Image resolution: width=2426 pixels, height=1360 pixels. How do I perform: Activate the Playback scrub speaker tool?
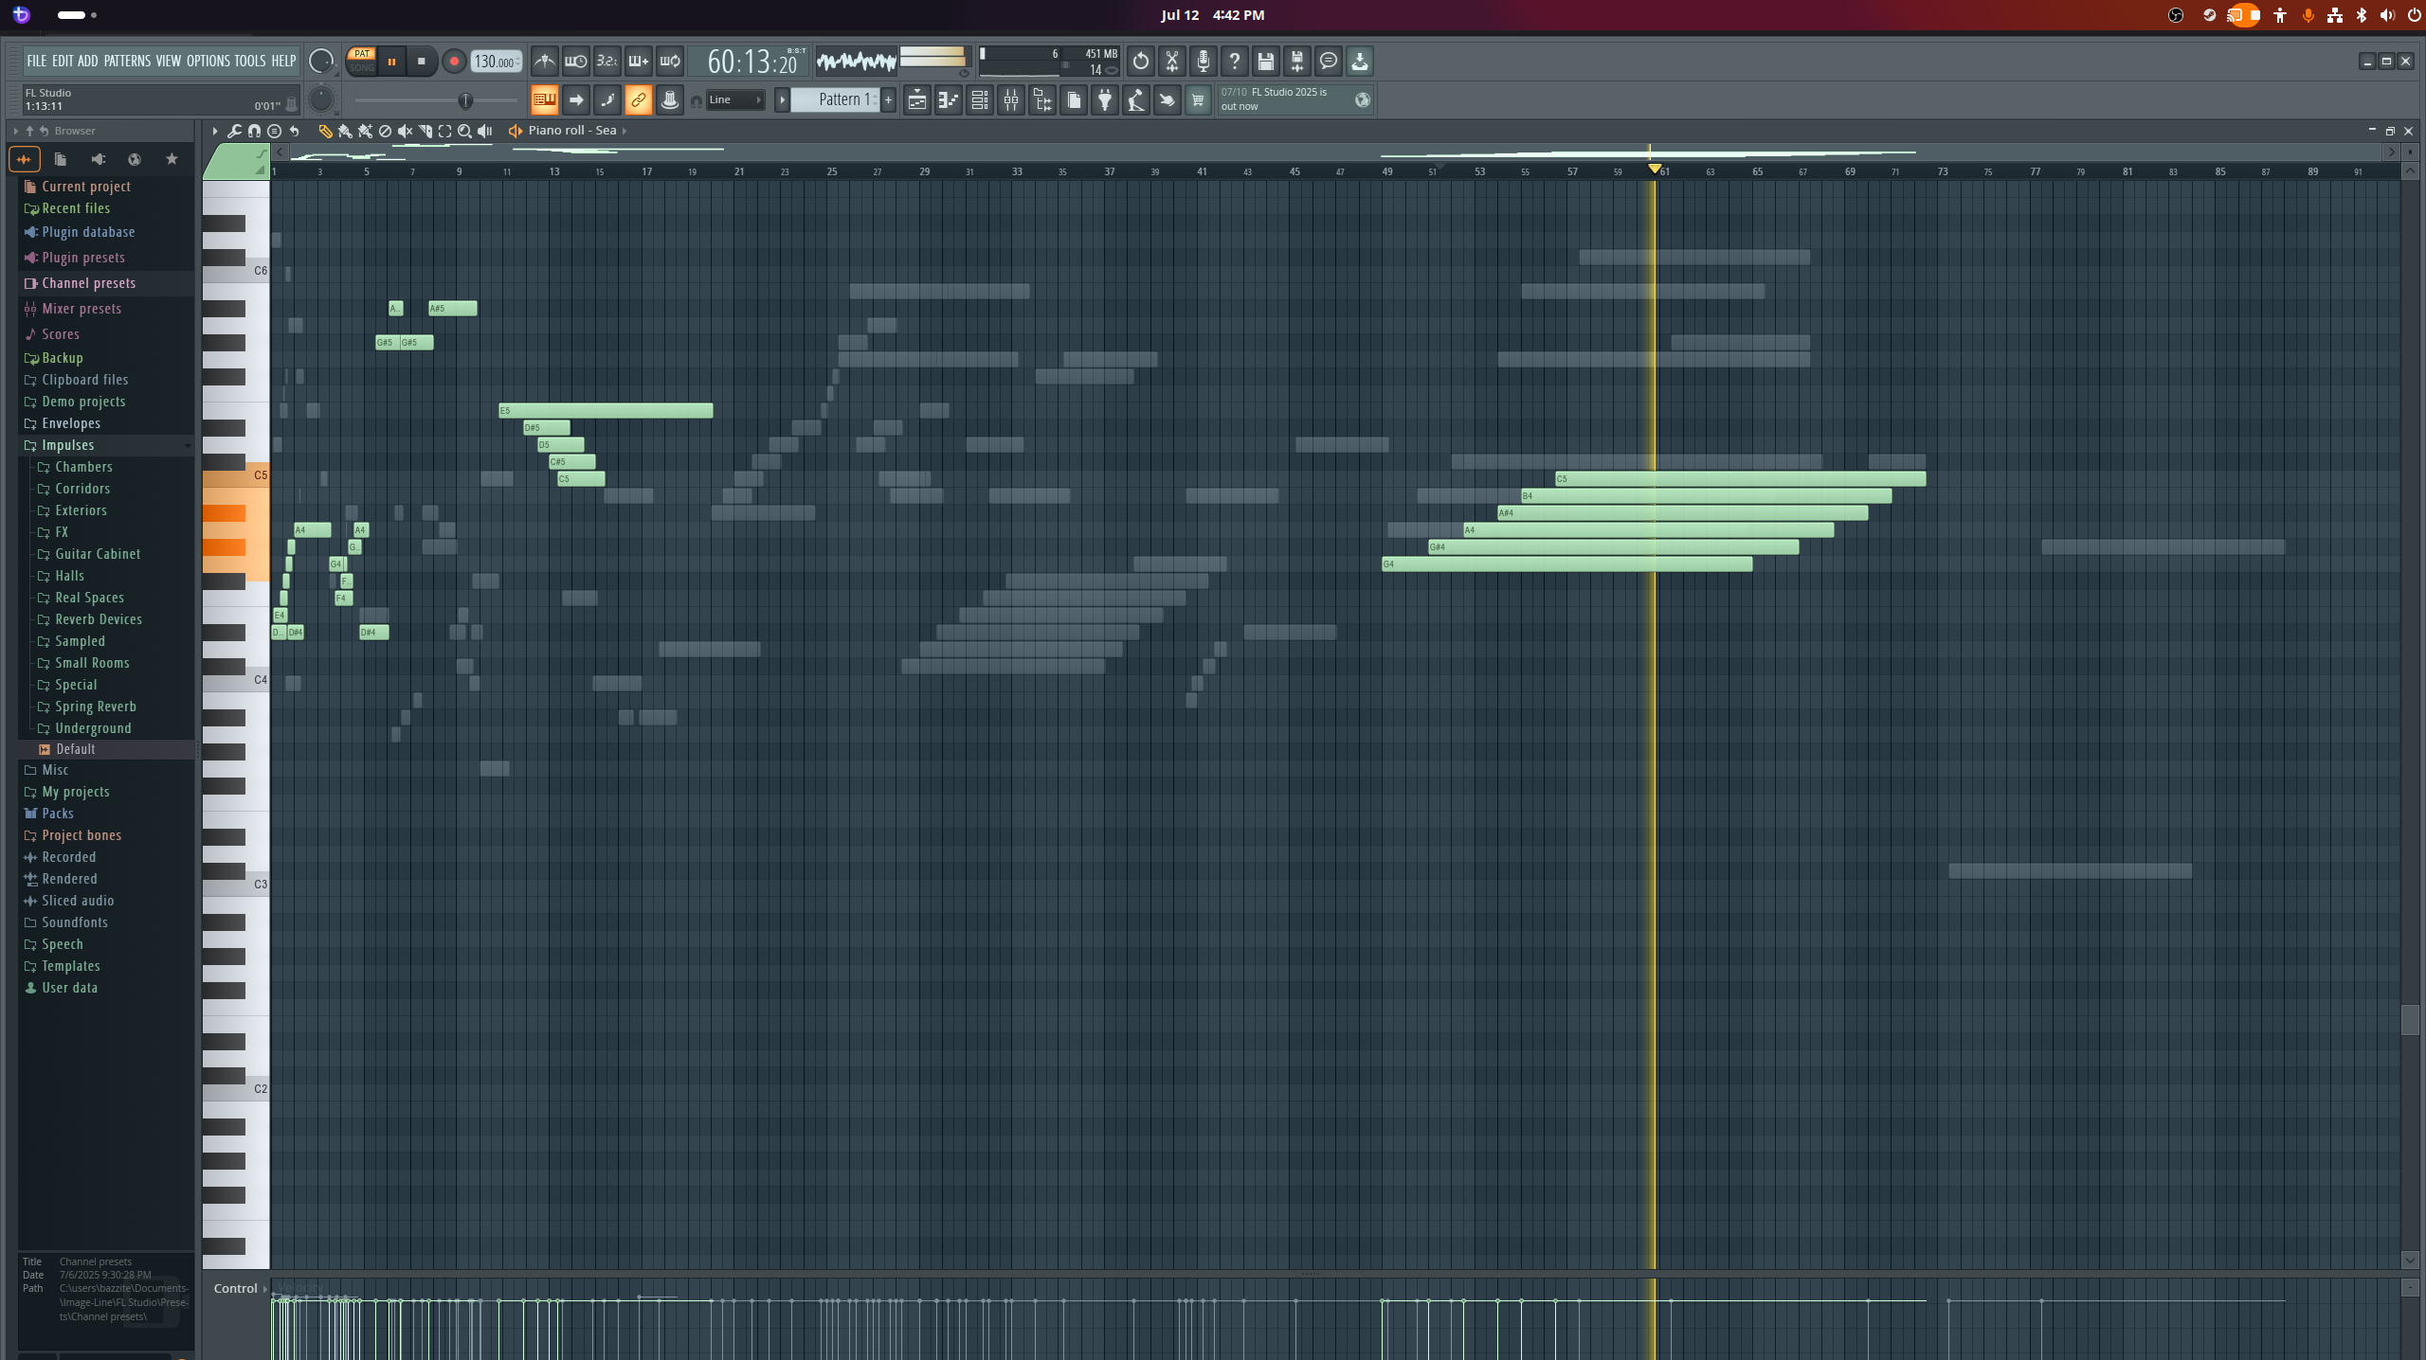pyautogui.click(x=485, y=131)
